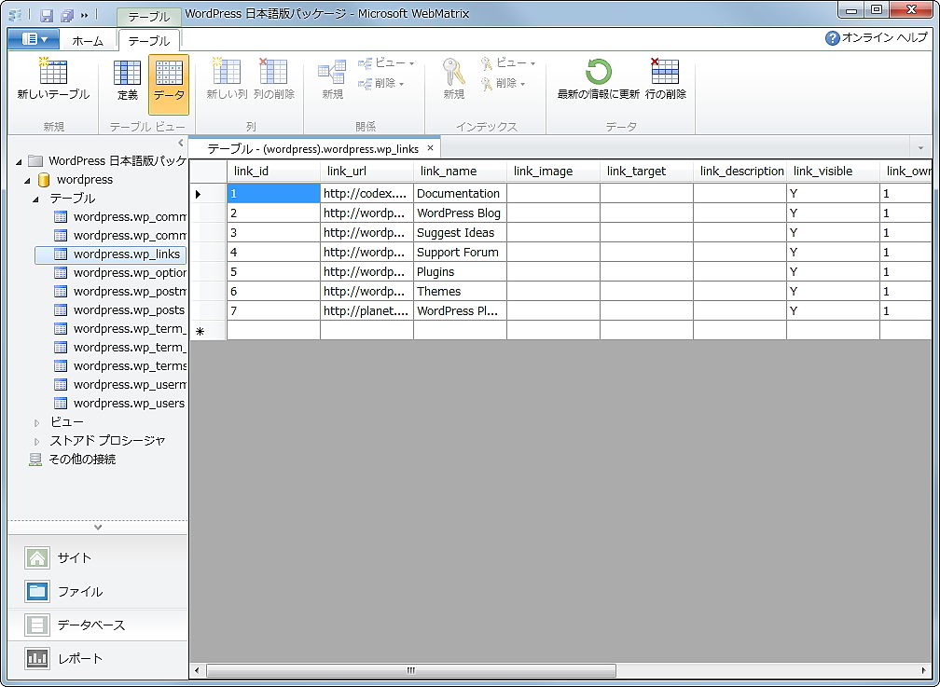
Task: Select the テーブル ribbon tab
Action: tap(149, 41)
